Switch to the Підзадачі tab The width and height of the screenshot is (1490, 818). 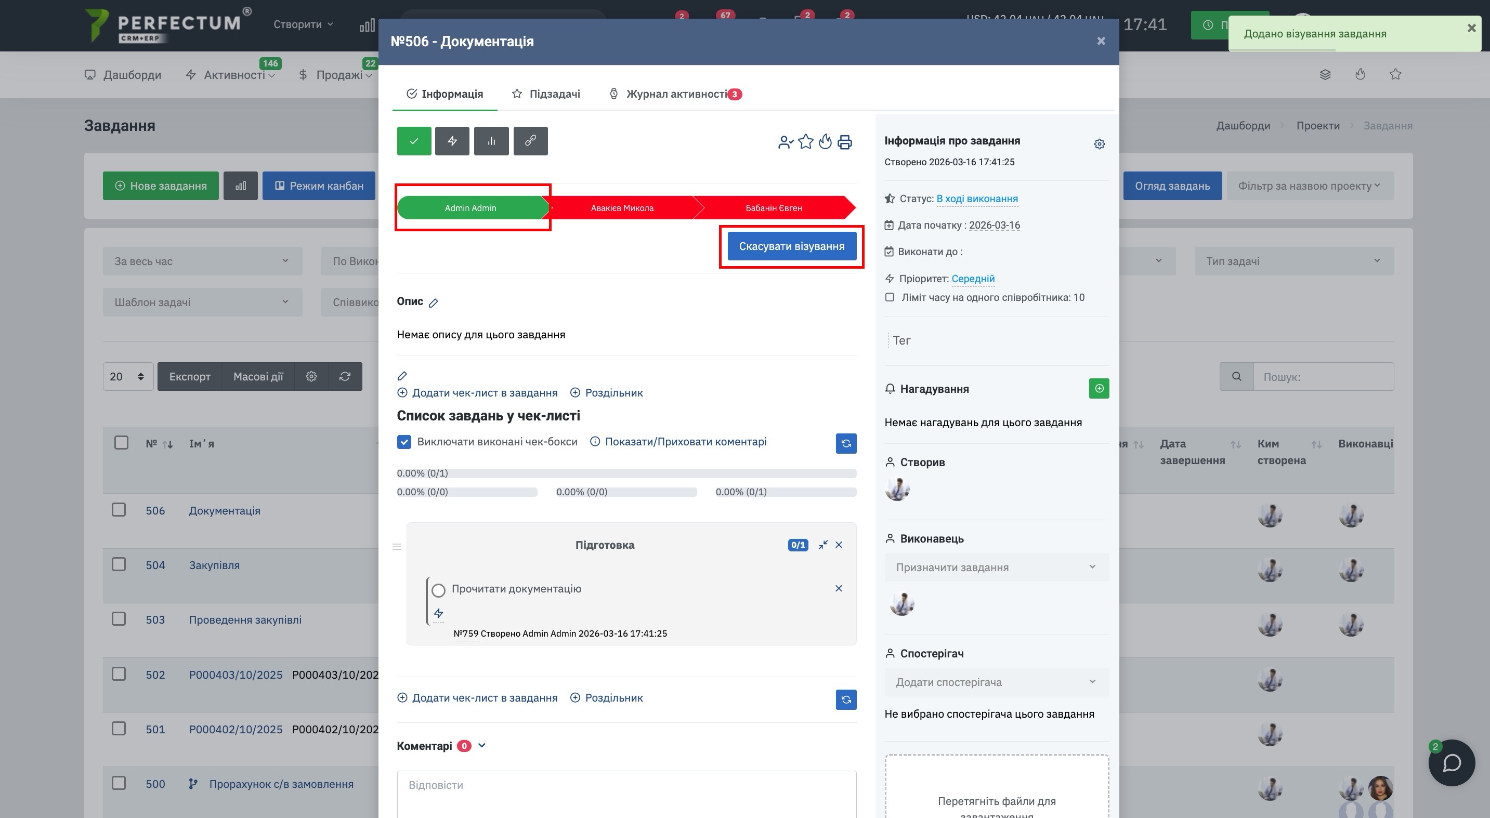tap(546, 94)
